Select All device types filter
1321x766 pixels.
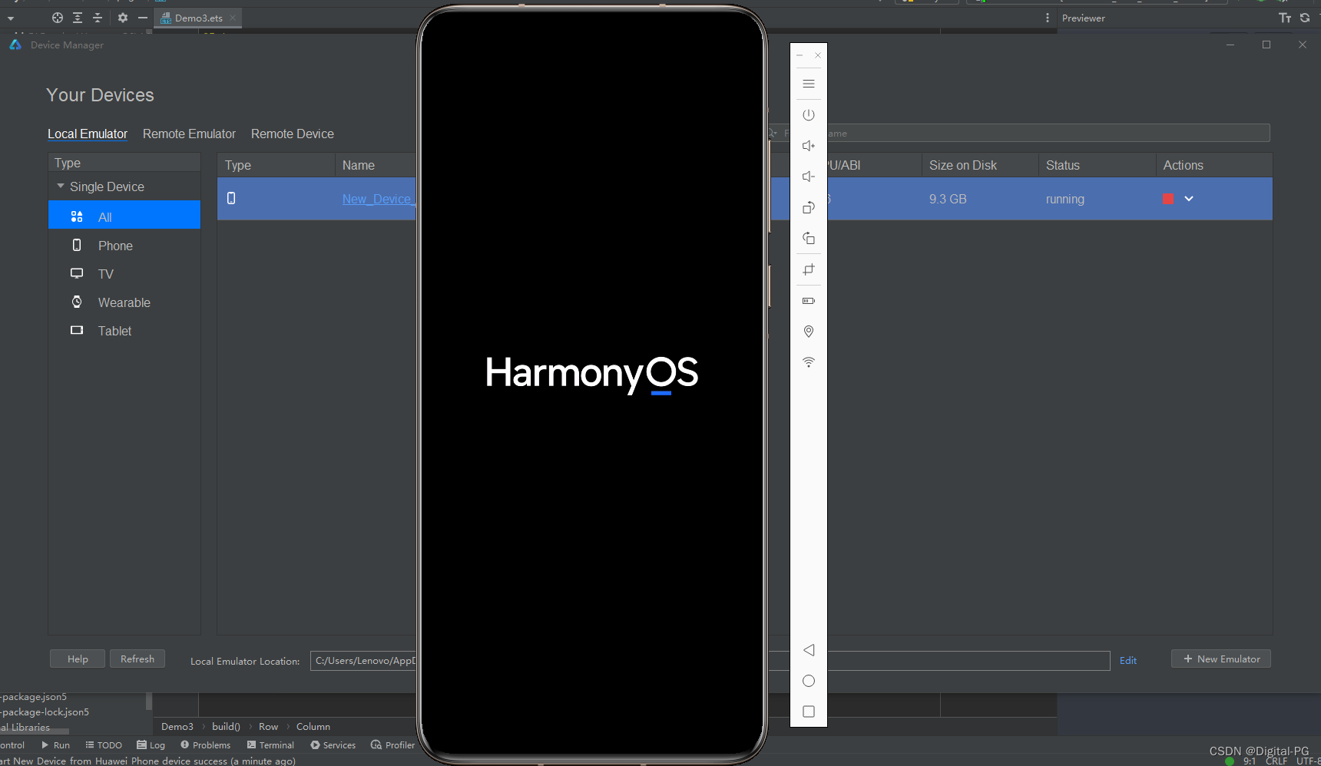click(x=124, y=215)
